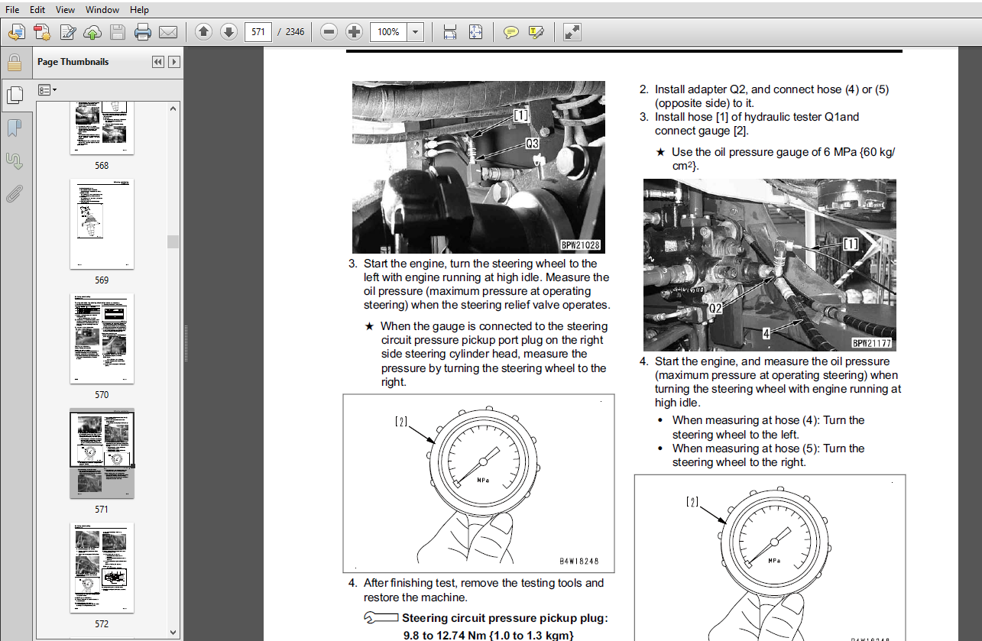Open the thumbnails options dropdown
Image resolution: width=982 pixels, height=641 pixels.
[47, 90]
